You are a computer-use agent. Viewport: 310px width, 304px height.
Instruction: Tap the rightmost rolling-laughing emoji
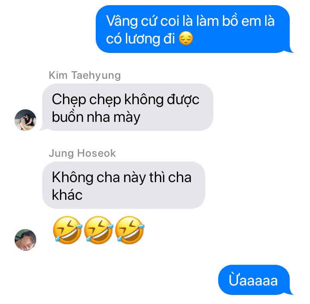(130, 230)
